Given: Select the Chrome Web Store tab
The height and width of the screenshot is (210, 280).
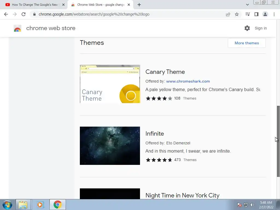Looking at the screenshot, I should click(100, 5).
